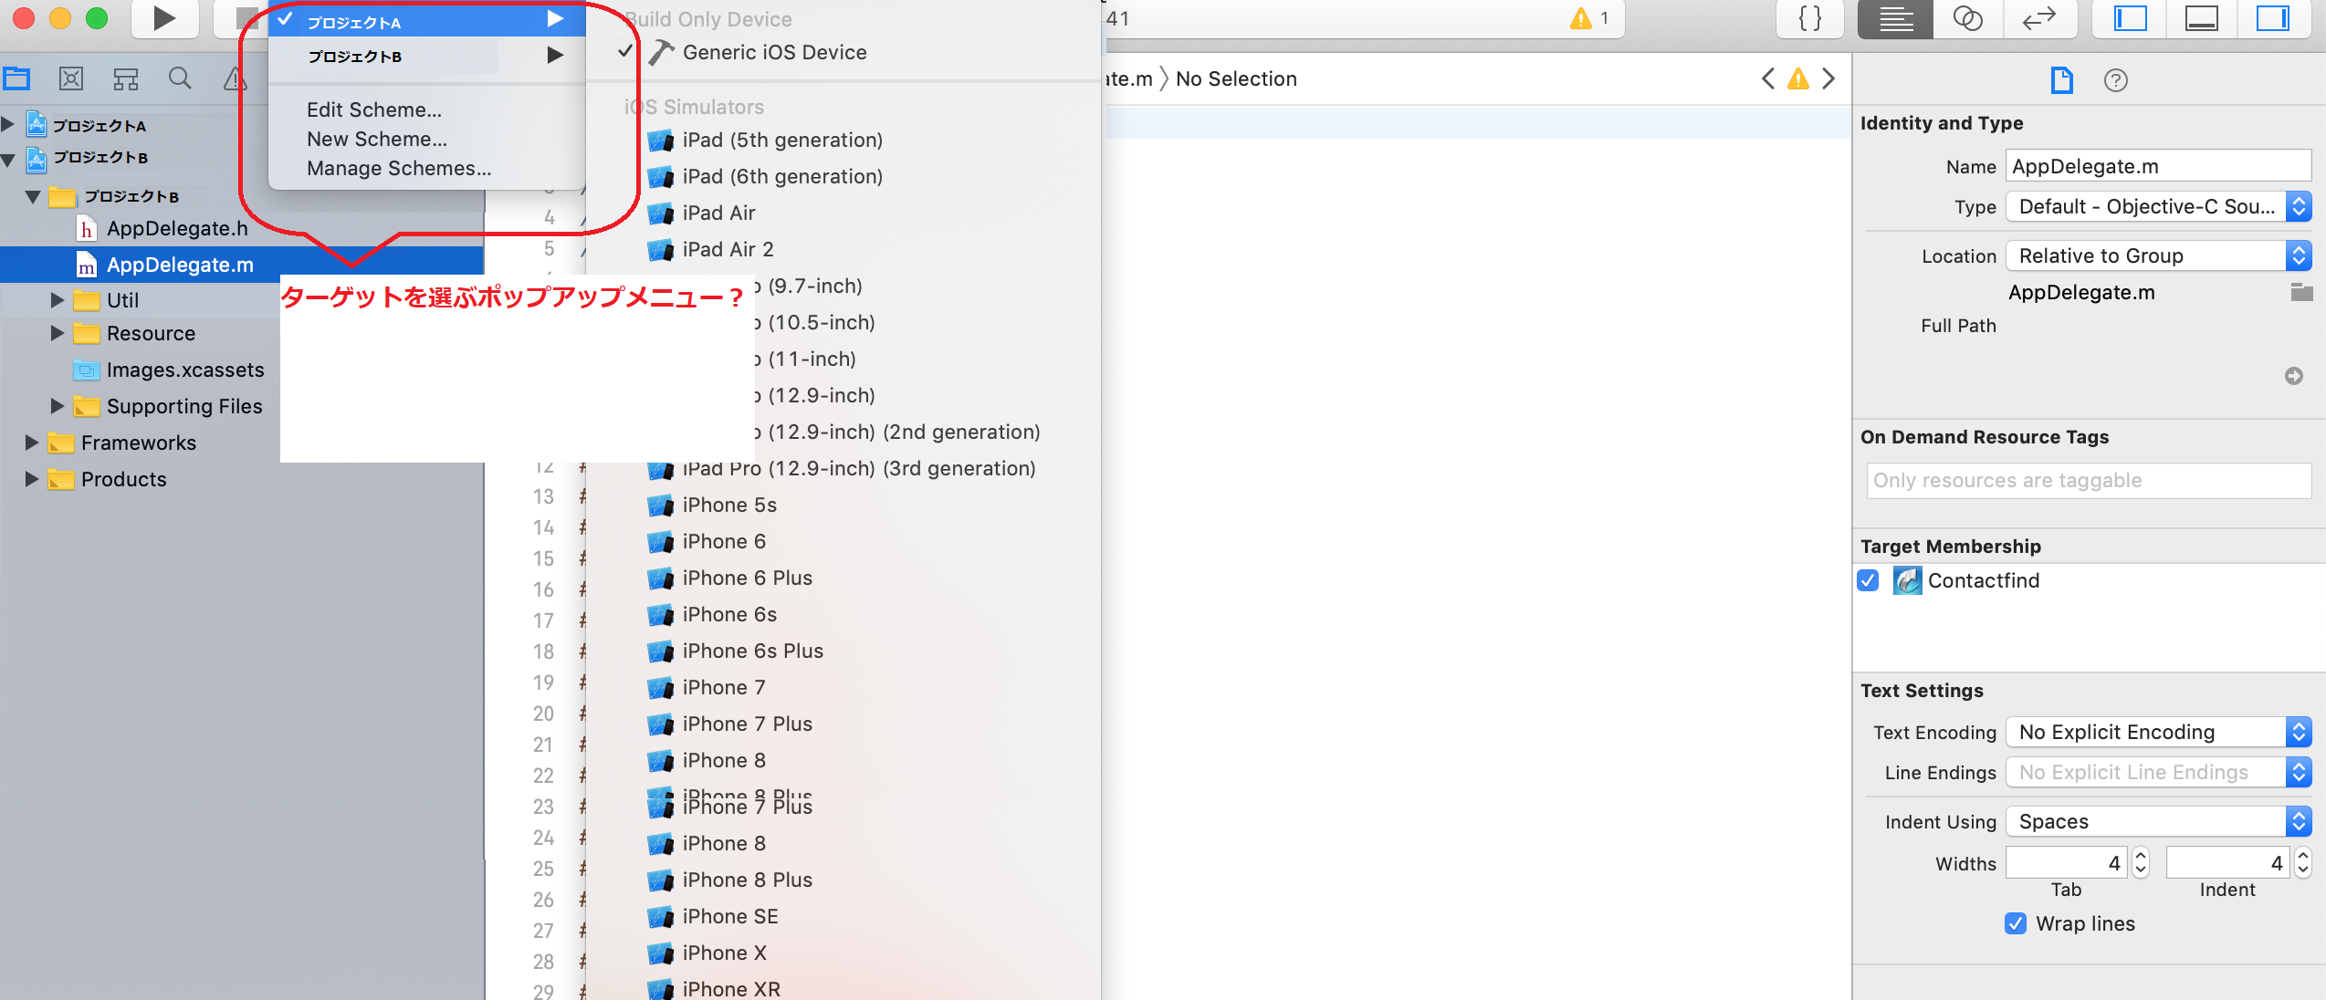Screen dimensions: 2326x1000
Task: Click No Selection in the jump bar
Action: [x=1236, y=78]
